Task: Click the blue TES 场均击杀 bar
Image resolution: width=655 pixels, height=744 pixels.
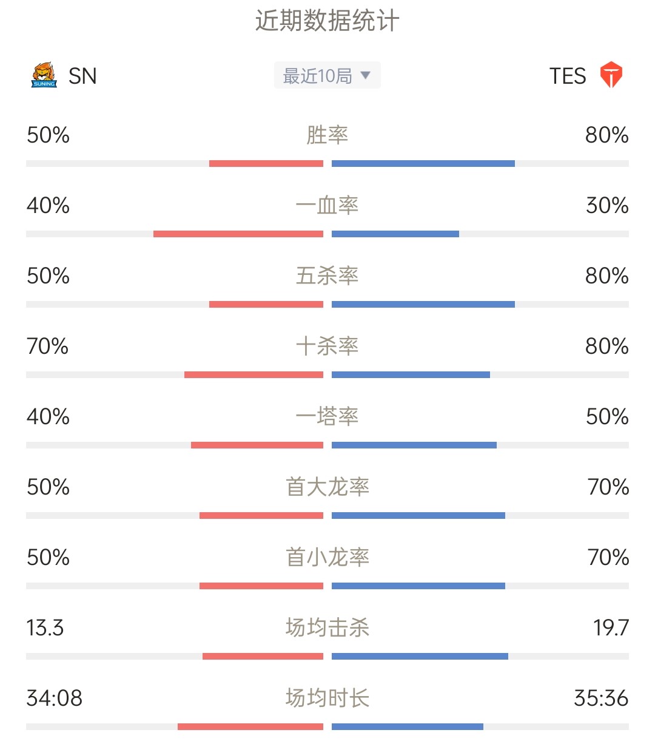Action: [420, 657]
